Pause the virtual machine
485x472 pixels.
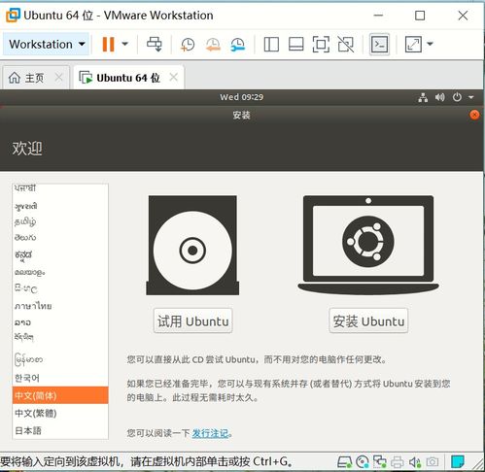[108, 44]
